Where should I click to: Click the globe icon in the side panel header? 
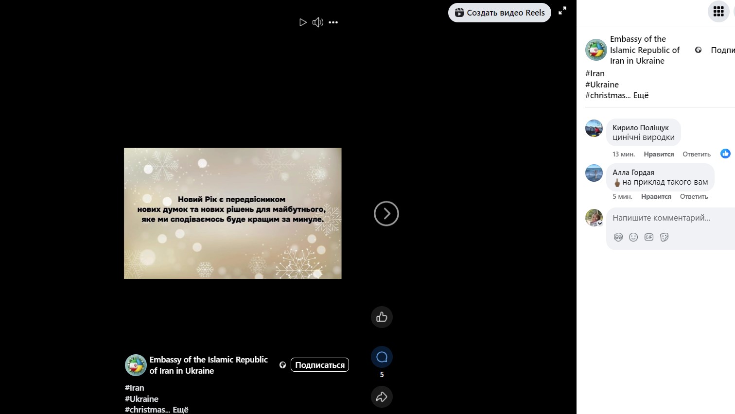[698, 50]
